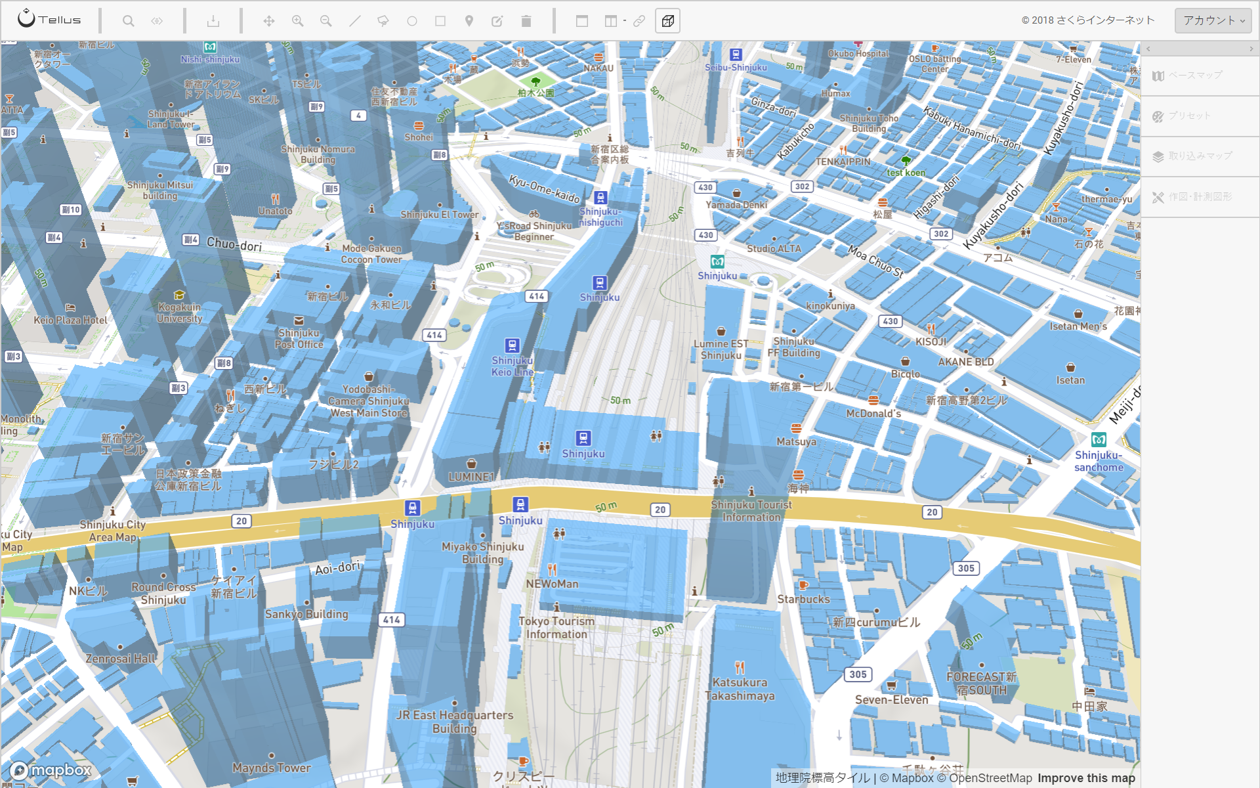Open the アカウント account dropdown

point(1213,20)
